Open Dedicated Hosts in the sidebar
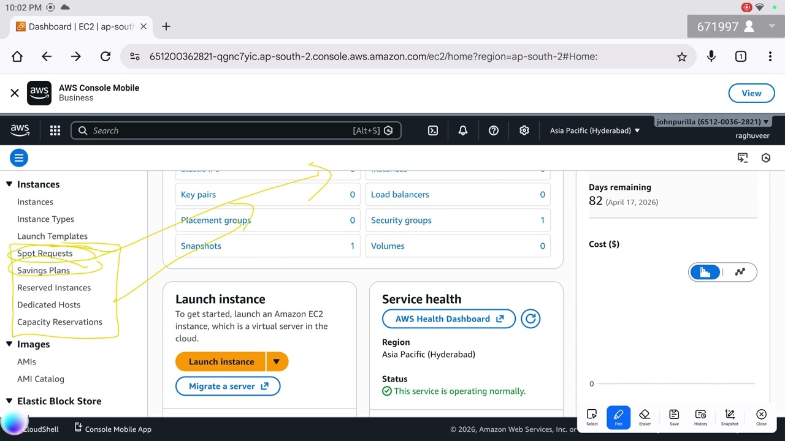The image size is (785, 441). point(48,305)
